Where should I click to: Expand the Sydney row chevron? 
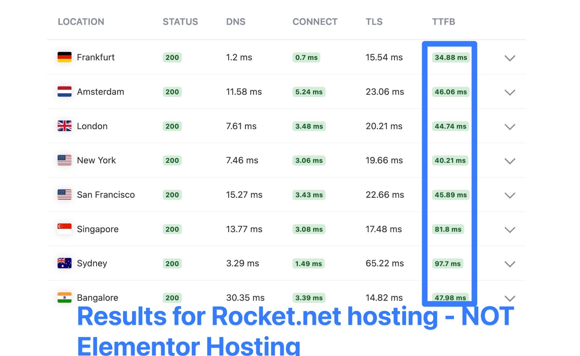coord(510,264)
